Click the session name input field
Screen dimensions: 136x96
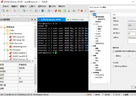coord(132,21)
